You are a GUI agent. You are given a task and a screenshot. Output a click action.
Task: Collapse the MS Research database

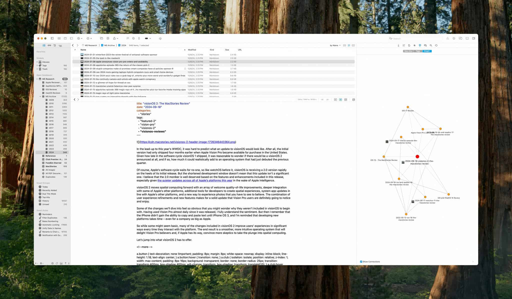coord(37,79)
